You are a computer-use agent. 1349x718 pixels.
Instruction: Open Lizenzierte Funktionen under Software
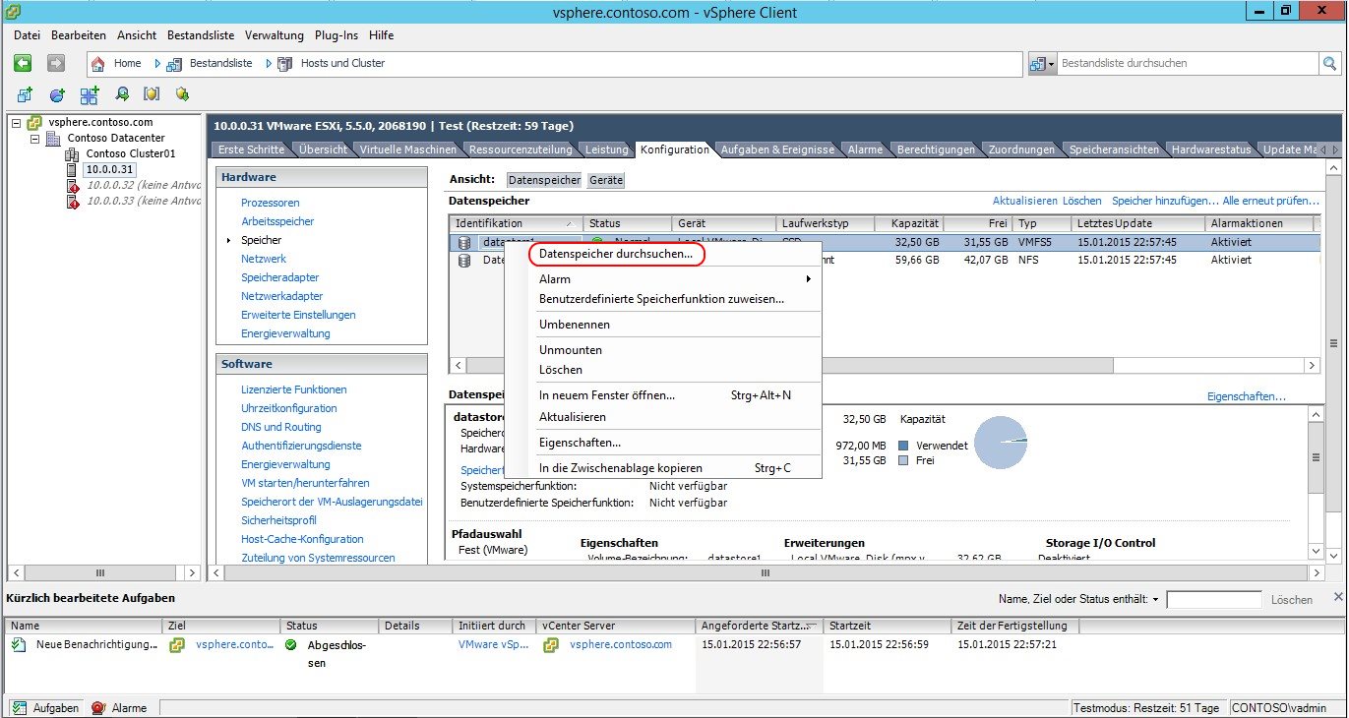click(293, 389)
